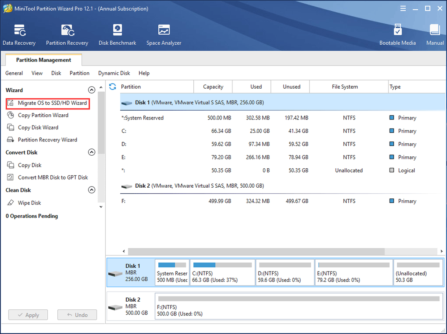This screenshot has width=447, height=334.
Task: Select the C: partition row
Action: pos(282,131)
